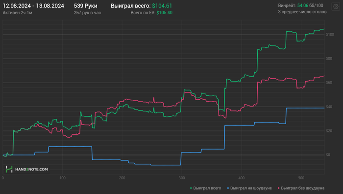Click the $100 y-axis label

(x=330, y=35)
